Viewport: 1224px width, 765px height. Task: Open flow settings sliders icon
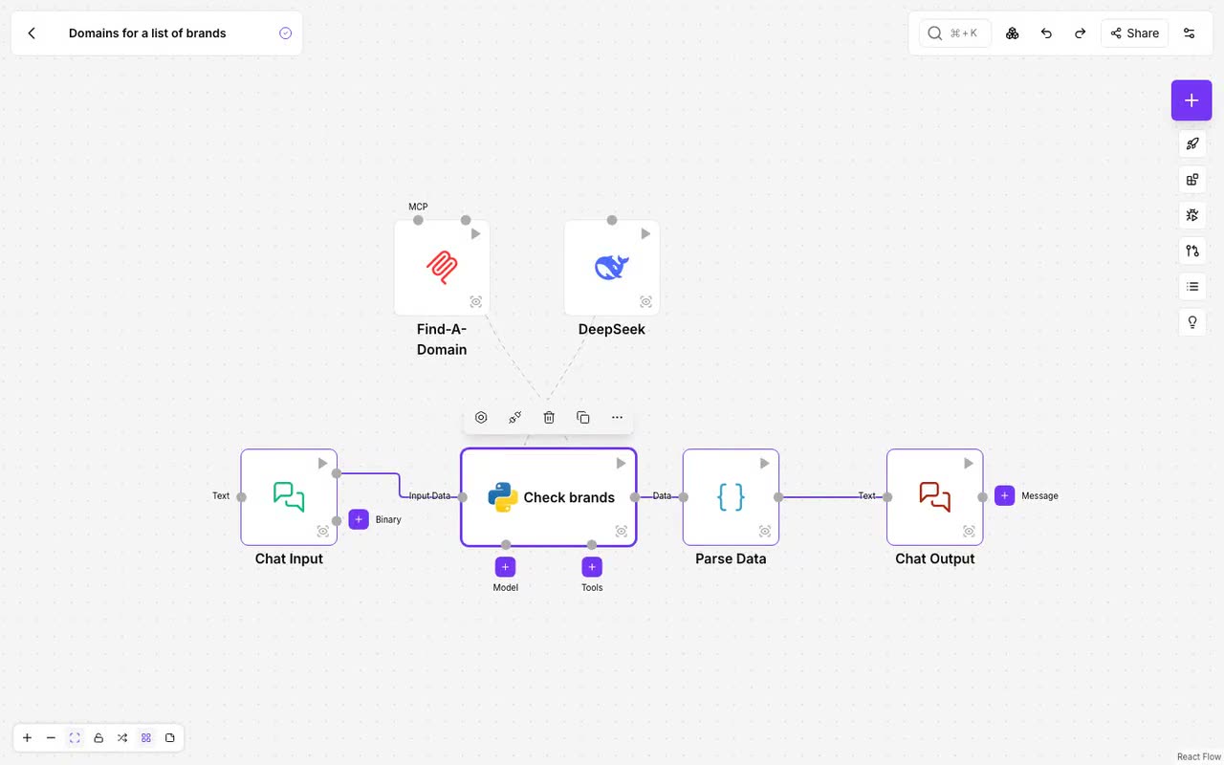[x=1190, y=33]
